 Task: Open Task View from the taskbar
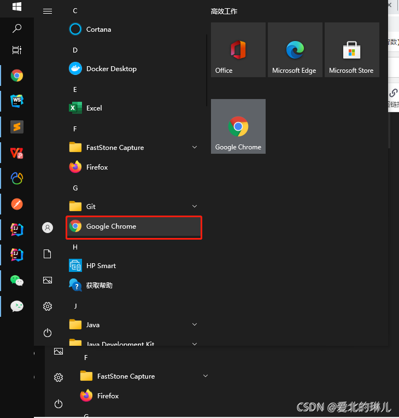coord(17,50)
